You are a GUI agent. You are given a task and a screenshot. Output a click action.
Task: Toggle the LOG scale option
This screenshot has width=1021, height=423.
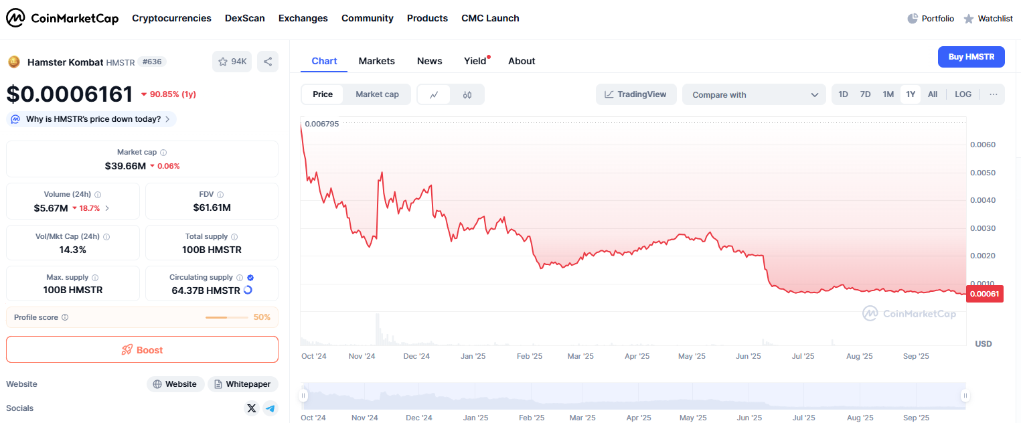tap(963, 94)
